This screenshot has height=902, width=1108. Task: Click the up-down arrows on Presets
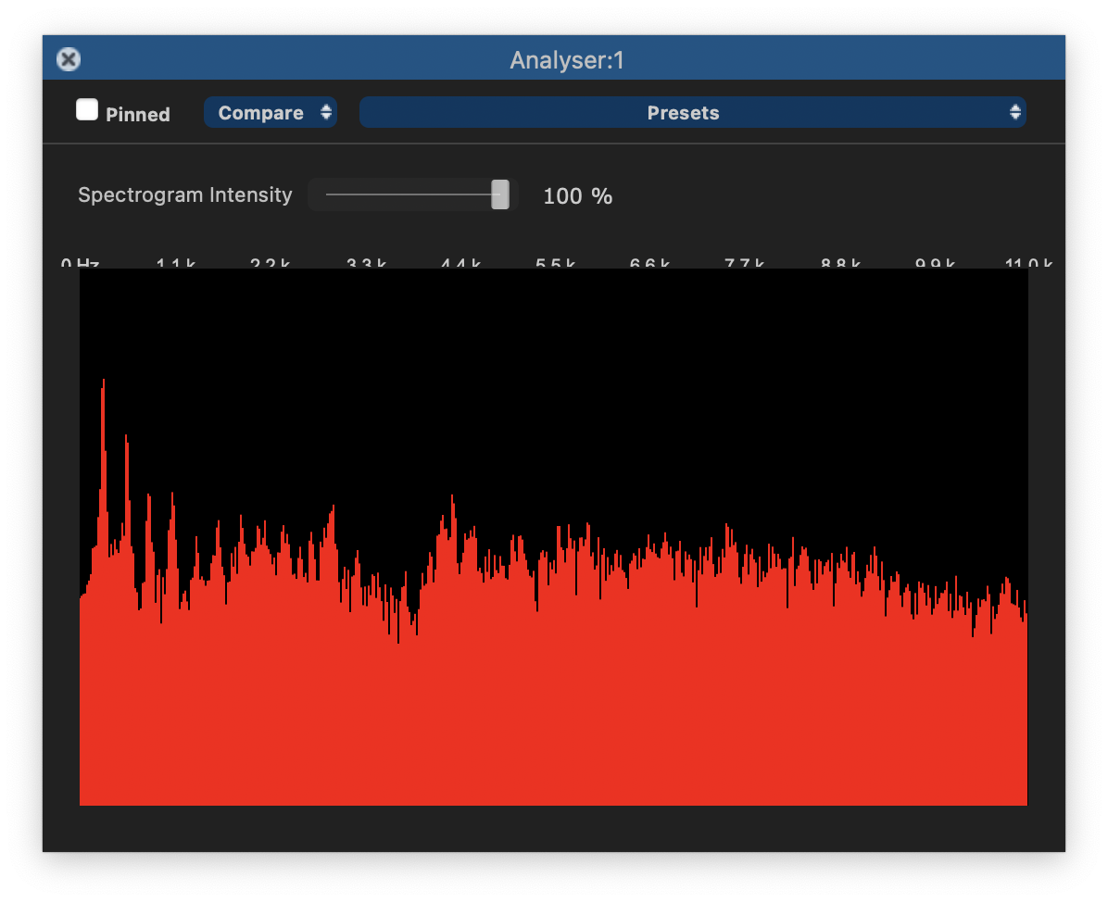(1015, 113)
